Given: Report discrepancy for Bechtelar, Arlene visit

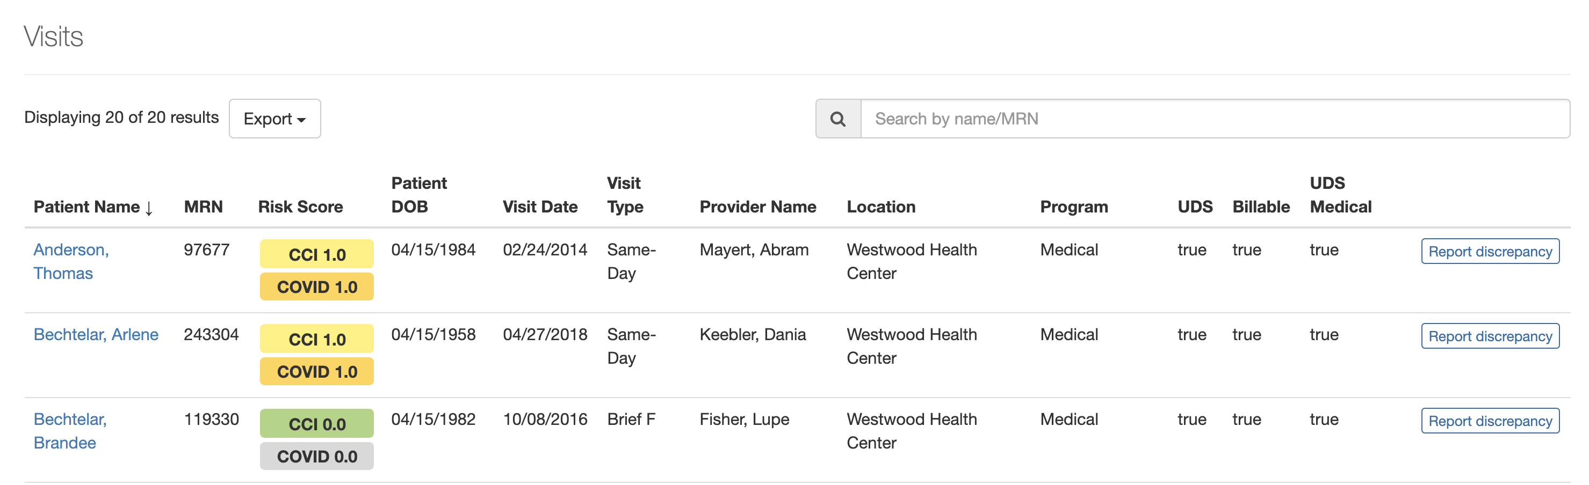Looking at the screenshot, I should (x=1490, y=336).
